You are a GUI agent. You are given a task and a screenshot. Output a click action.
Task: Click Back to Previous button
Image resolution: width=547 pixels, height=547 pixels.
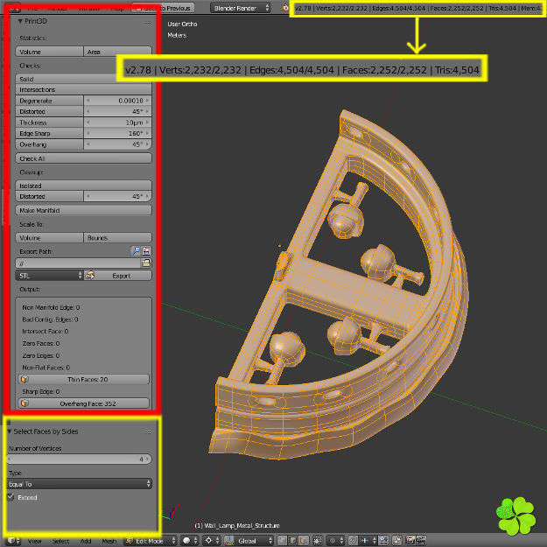click(164, 8)
